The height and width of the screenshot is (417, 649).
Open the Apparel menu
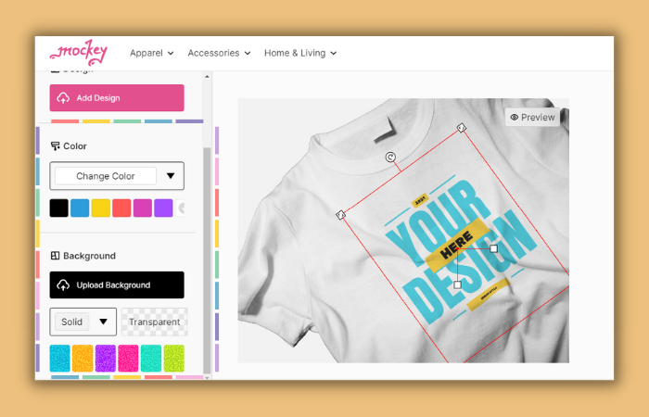click(151, 53)
